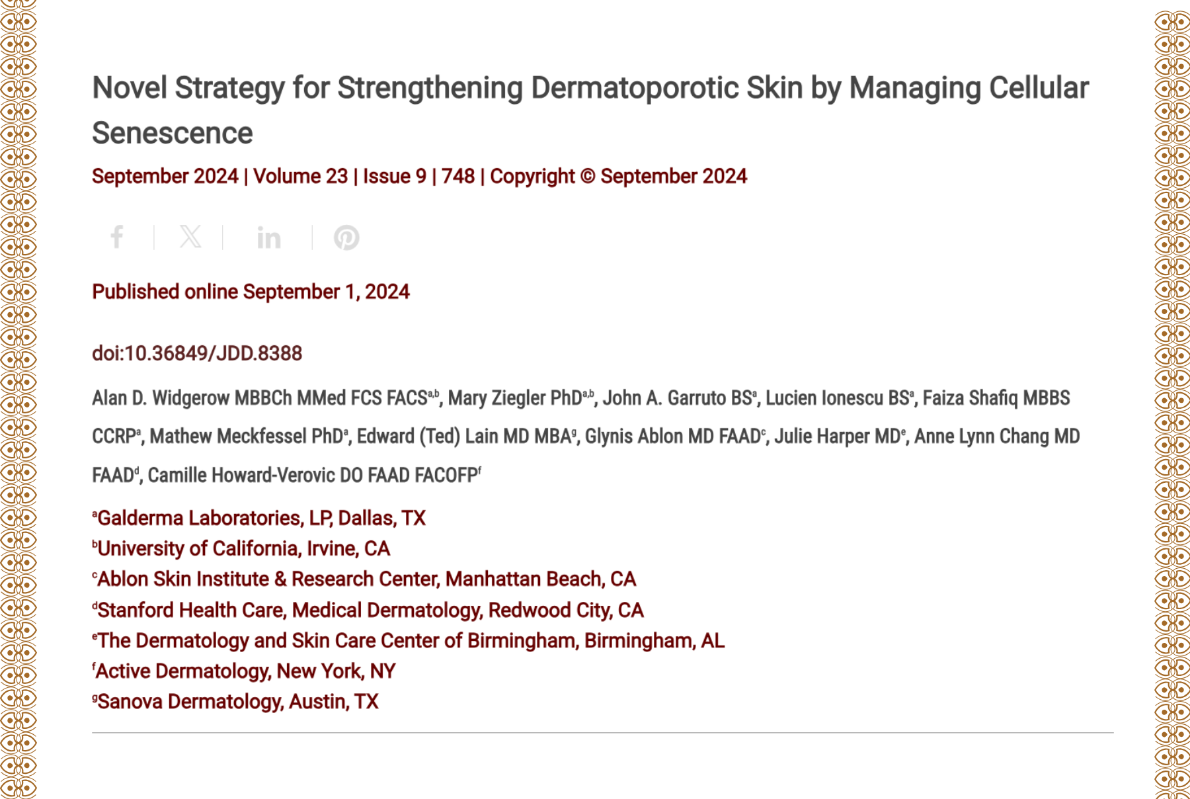Share article on Facebook

tap(117, 237)
